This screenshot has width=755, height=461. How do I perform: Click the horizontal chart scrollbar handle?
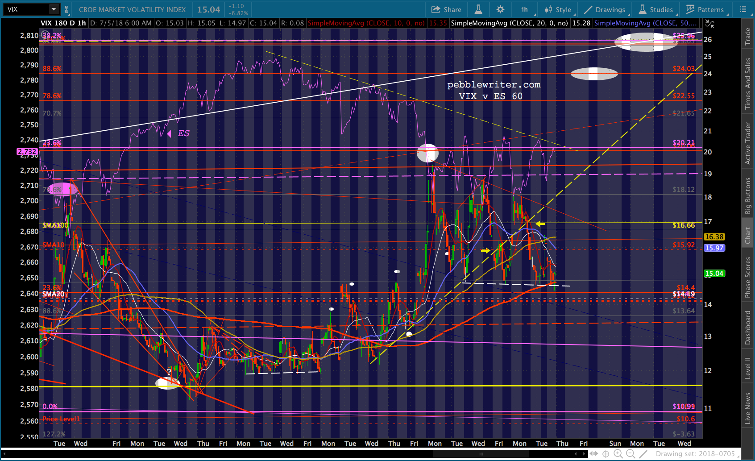point(481,454)
